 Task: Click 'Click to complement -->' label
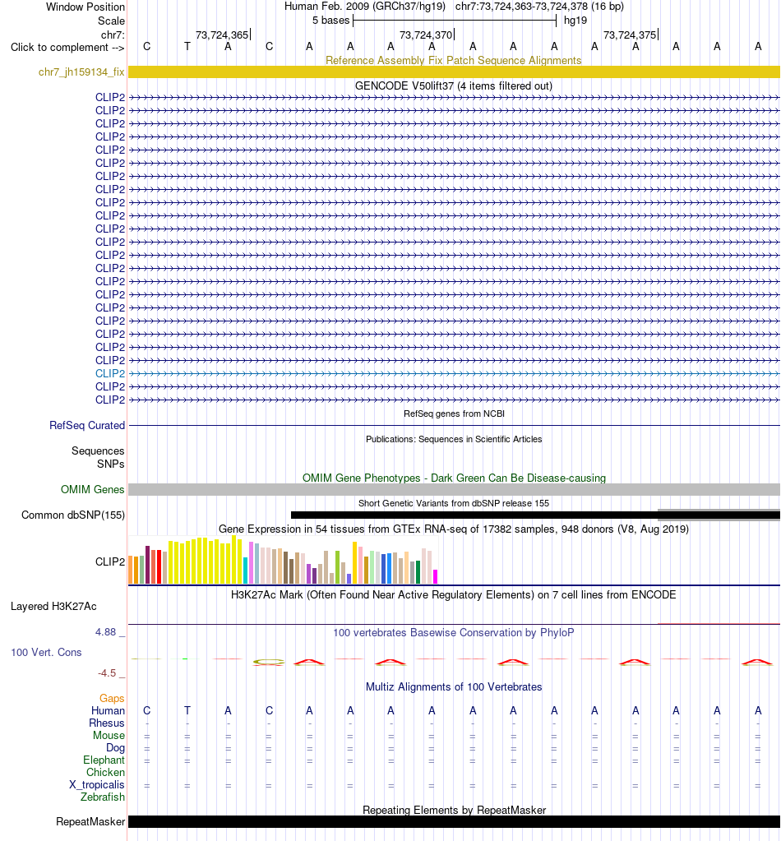pos(67,47)
